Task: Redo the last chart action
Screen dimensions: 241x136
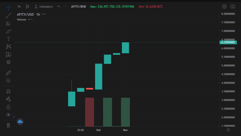Action: 65,7
